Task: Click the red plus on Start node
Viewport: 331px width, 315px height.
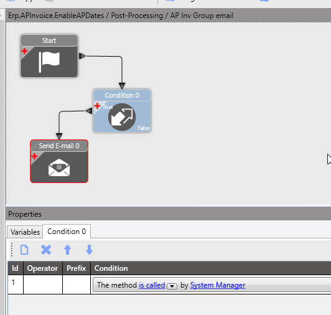Action: (x=24, y=51)
